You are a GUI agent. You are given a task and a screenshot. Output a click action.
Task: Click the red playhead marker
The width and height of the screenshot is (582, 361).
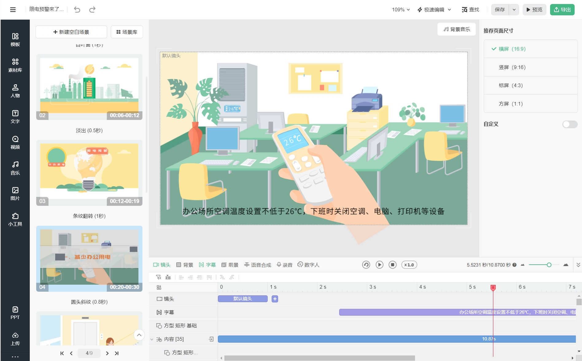493,287
